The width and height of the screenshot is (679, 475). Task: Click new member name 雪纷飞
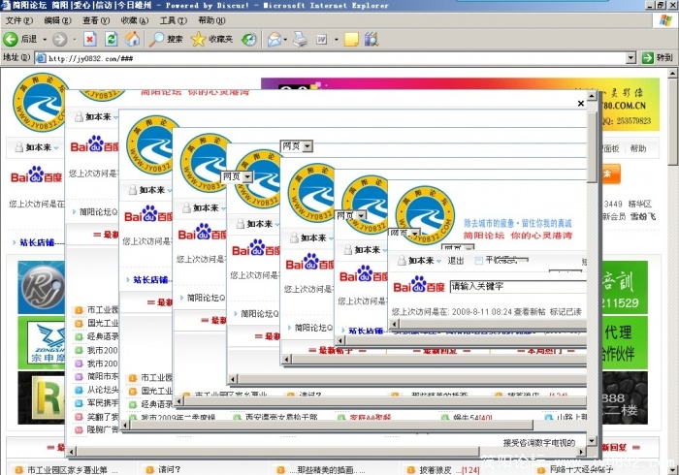point(643,216)
